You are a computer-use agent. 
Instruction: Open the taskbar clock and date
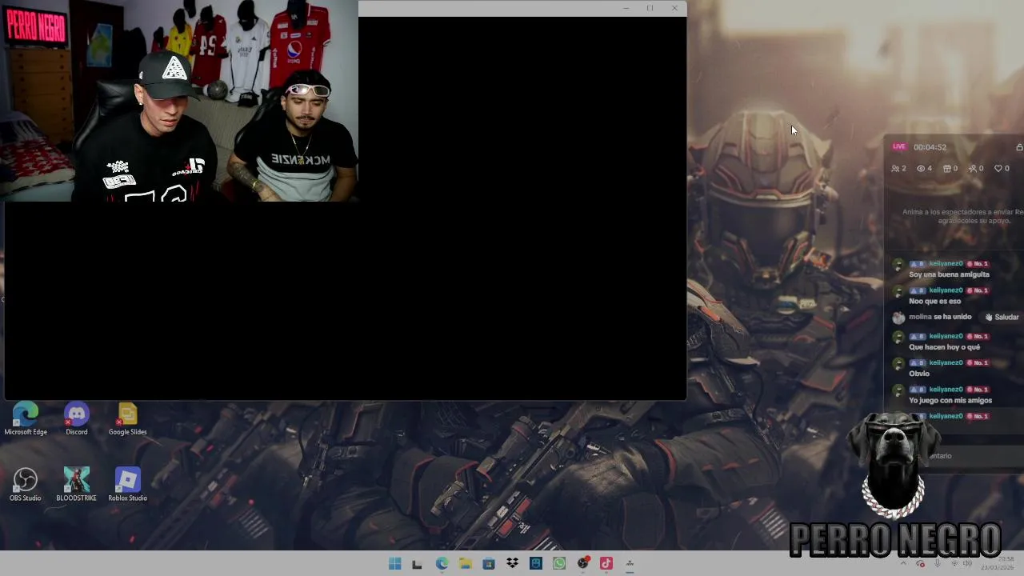click(998, 563)
